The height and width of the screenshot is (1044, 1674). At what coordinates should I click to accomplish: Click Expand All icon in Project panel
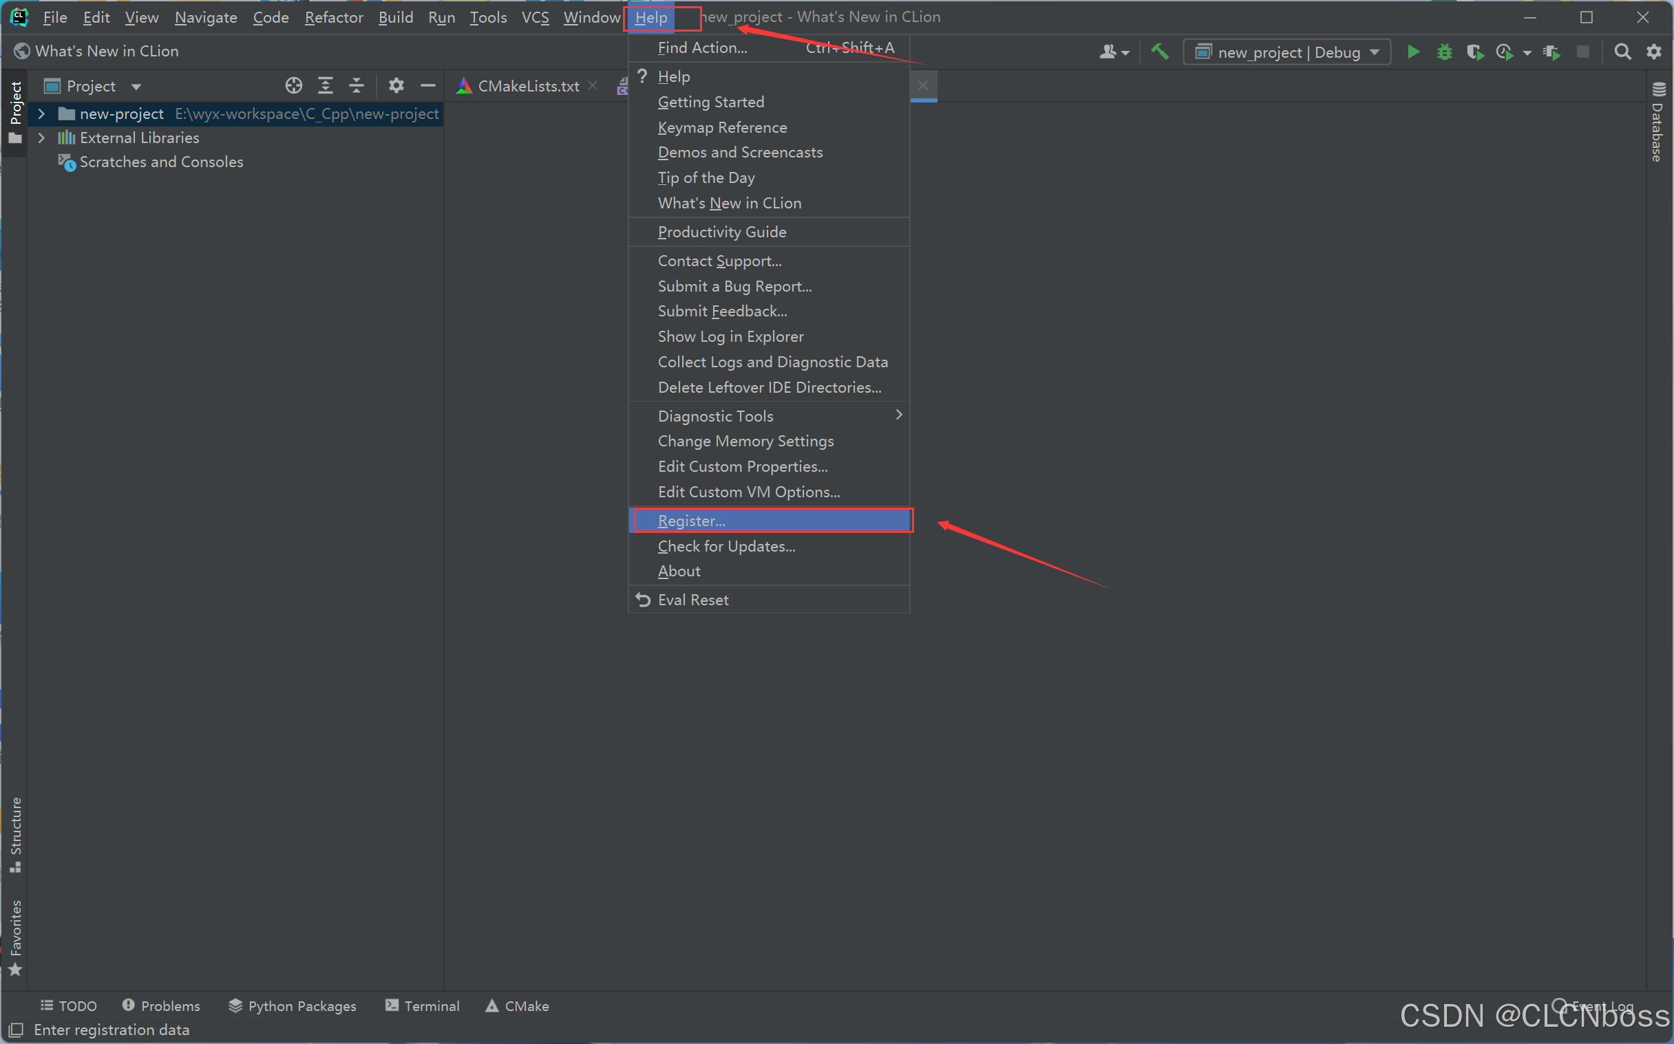point(326,85)
